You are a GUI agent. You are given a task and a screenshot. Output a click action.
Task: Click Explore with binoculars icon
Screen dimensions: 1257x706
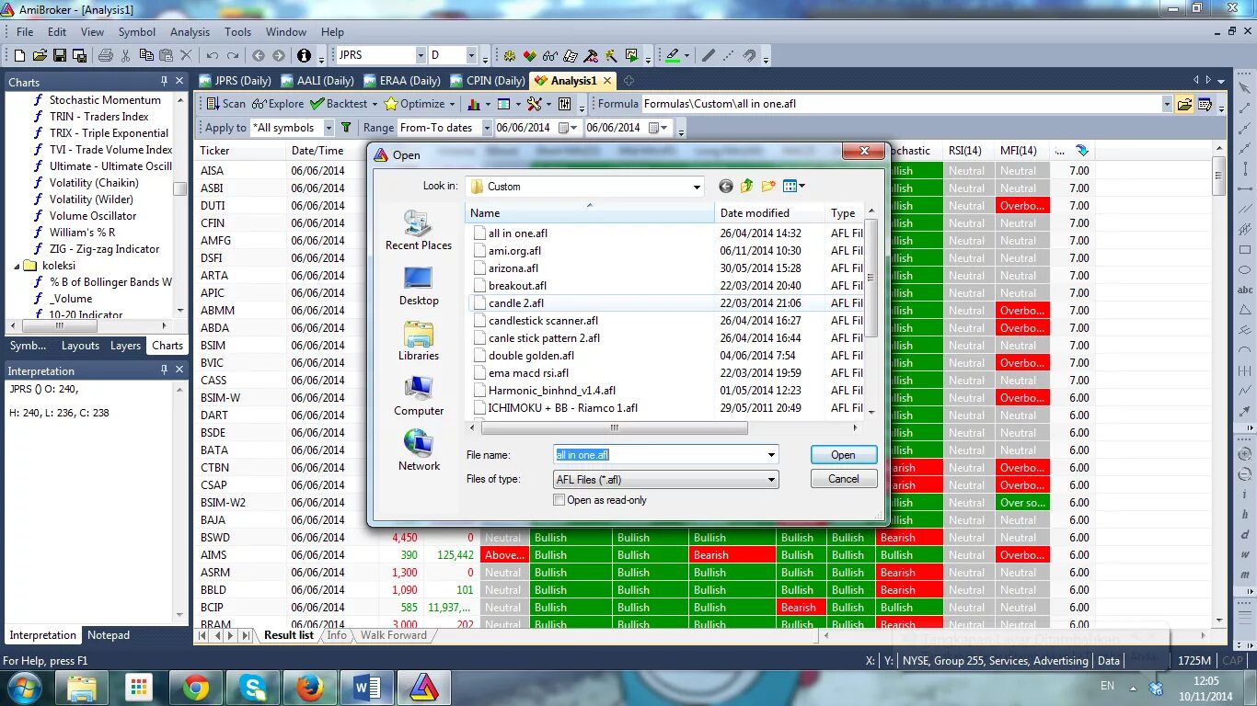point(278,104)
